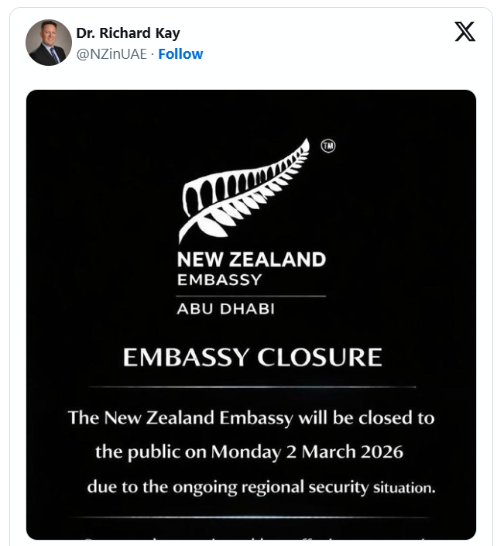The image size is (504, 546).
Task: Click Dr. Richard Kay's profile avatar
Action: click(49, 43)
